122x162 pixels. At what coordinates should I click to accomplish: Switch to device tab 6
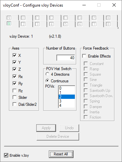(x=82, y=24)
